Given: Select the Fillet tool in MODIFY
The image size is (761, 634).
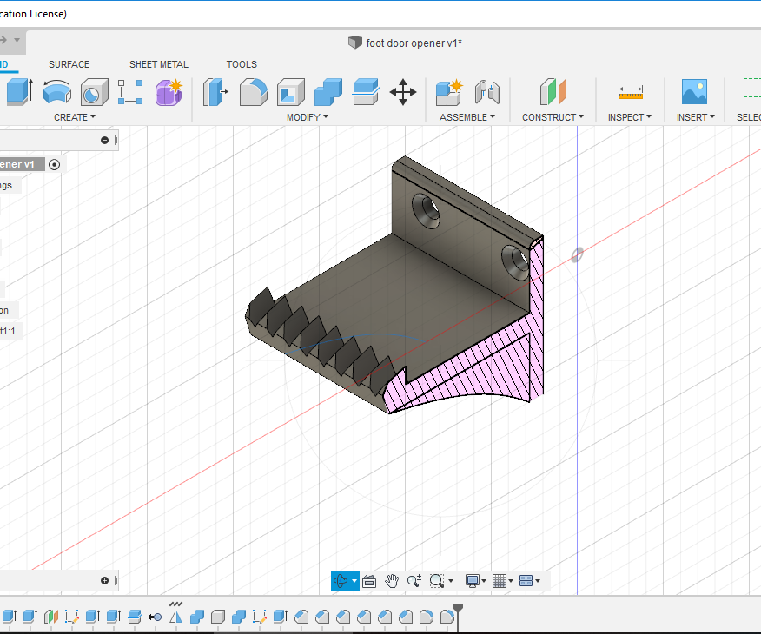Looking at the screenshot, I should pyautogui.click(x=254, y=92).
